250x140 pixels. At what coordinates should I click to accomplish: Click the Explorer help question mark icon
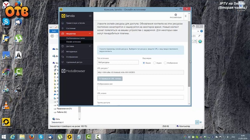coord(202,31)
